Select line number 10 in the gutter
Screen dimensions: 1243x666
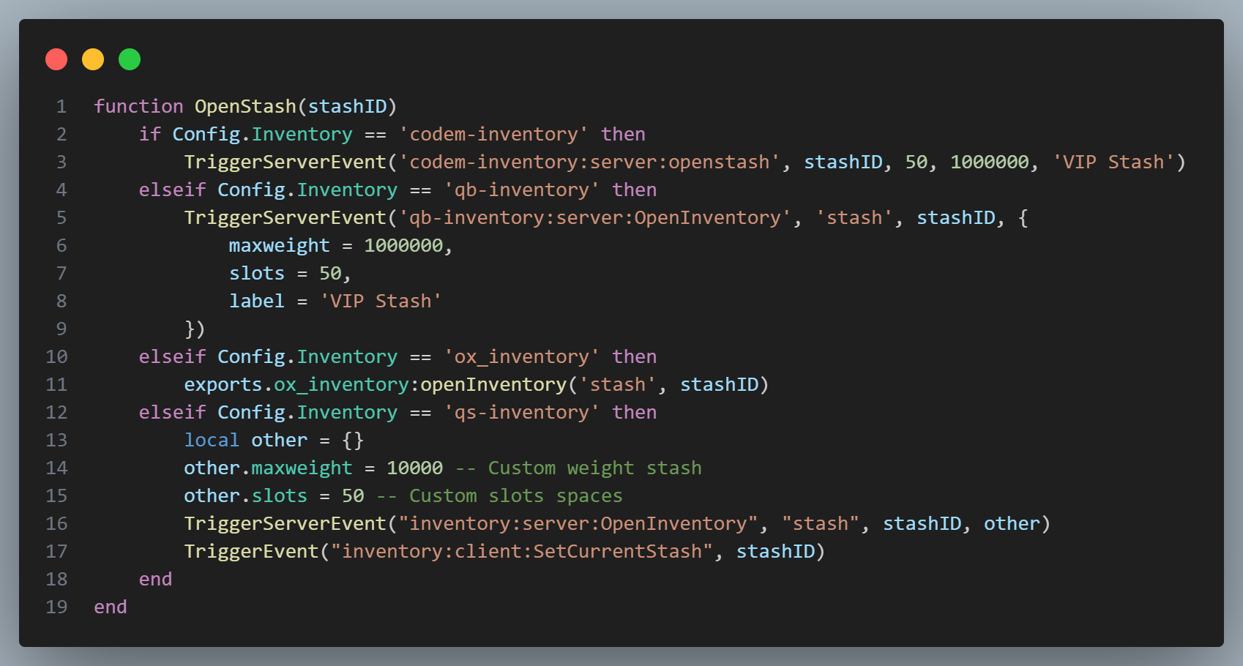pyautogui.click(x=56, y=357)
